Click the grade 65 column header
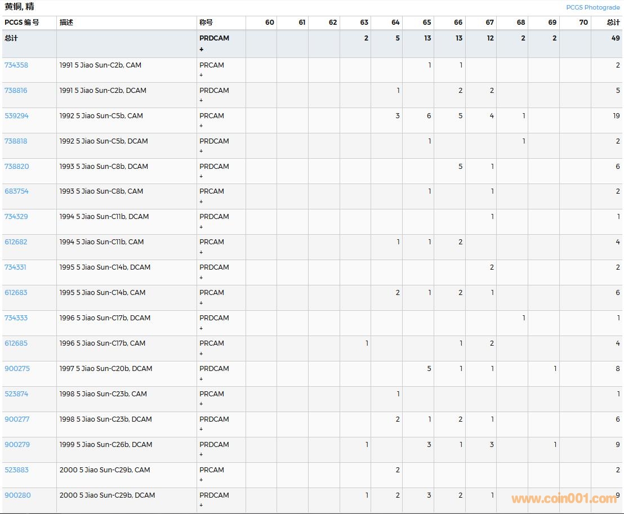624x514 pixels. pyautogui.click(x=426, y=23)
